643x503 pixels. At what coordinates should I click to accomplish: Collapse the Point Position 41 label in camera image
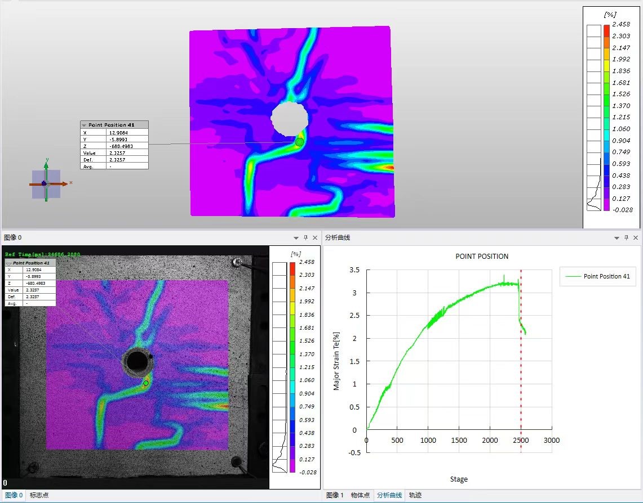(x=8, y=263)
